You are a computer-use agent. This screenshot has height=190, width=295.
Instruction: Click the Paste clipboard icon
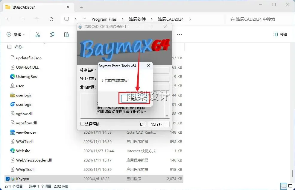[66, 34]
